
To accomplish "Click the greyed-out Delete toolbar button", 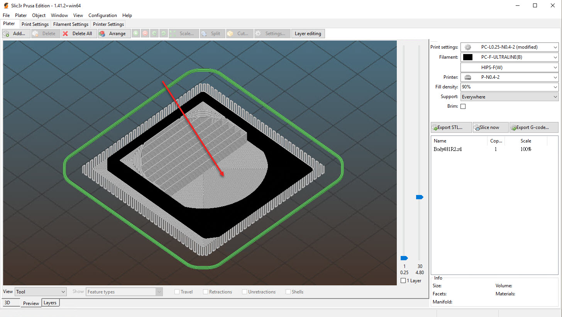I will [x=46, y=34].
